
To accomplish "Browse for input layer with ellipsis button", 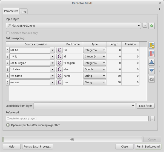I will [145, 25].
